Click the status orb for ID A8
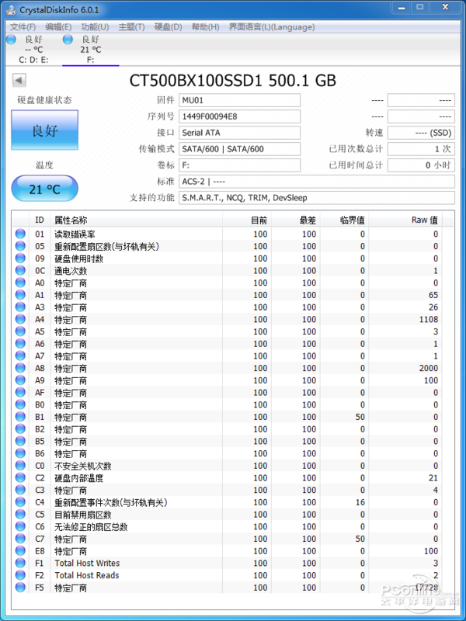The height and width of the screenshot is (621, 466). point(20,368)
